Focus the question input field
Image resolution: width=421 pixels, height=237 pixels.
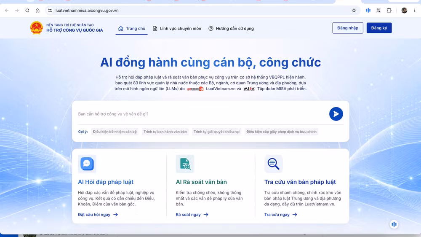pyautogui.click(x=201, y=114)
